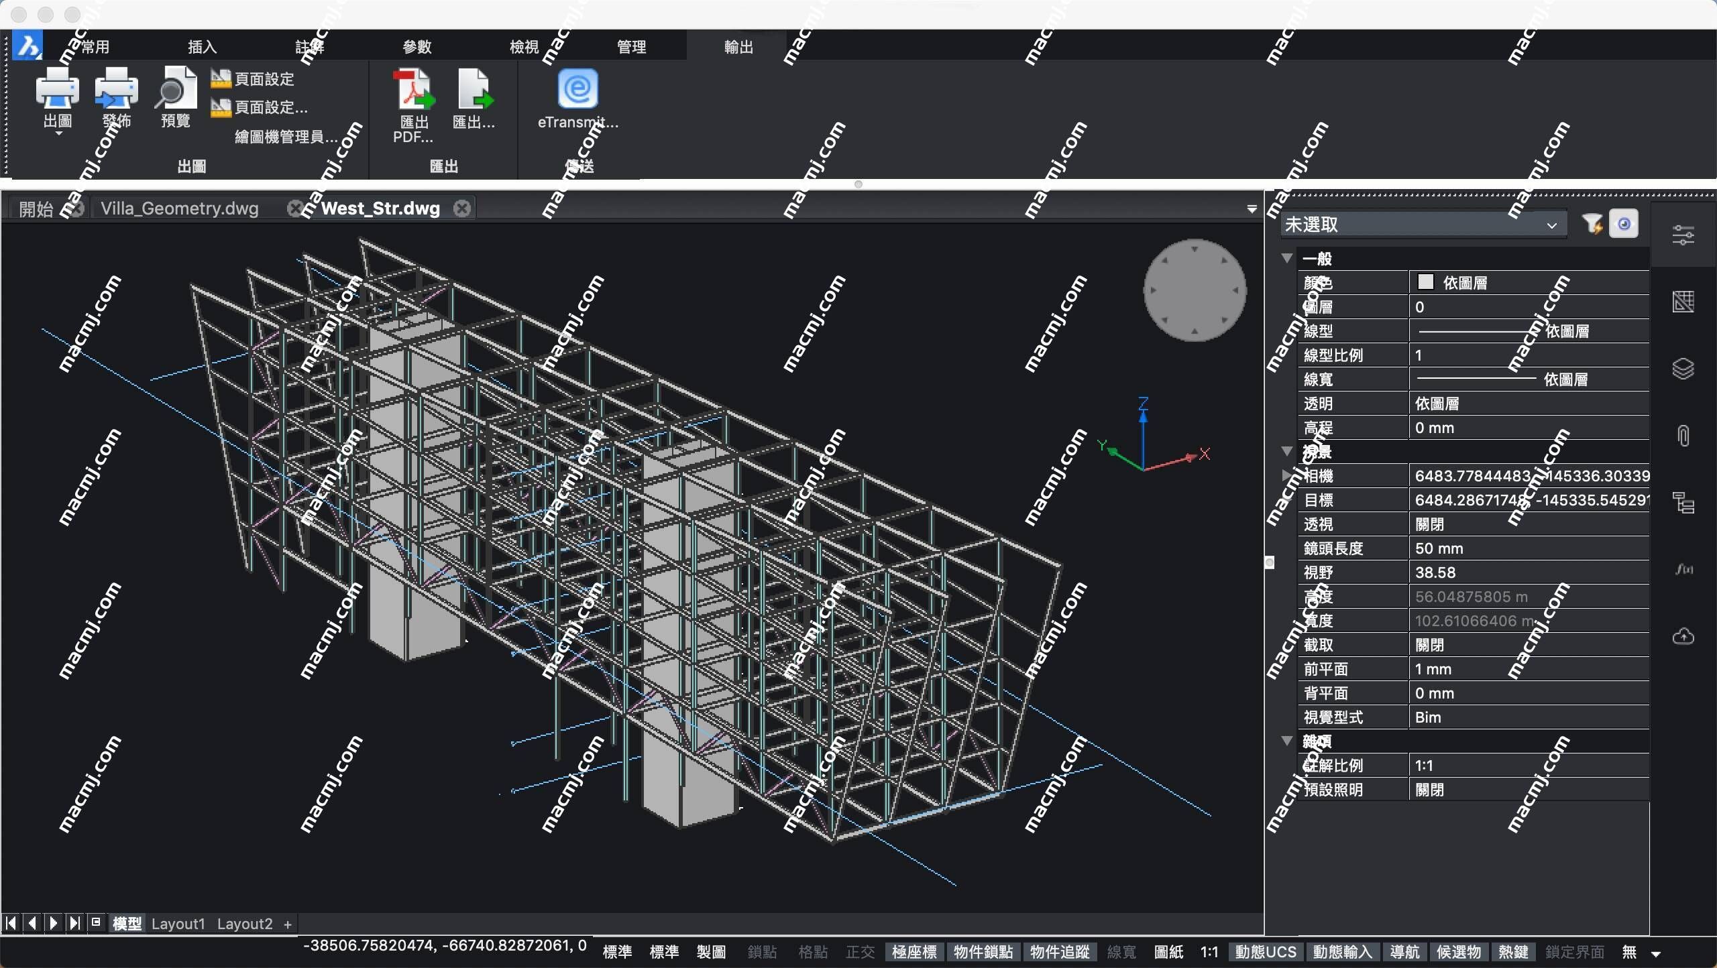The image size is (1717, 968).
Task: Switch to the 開始 document tab
Action: (x=36, y=208)
